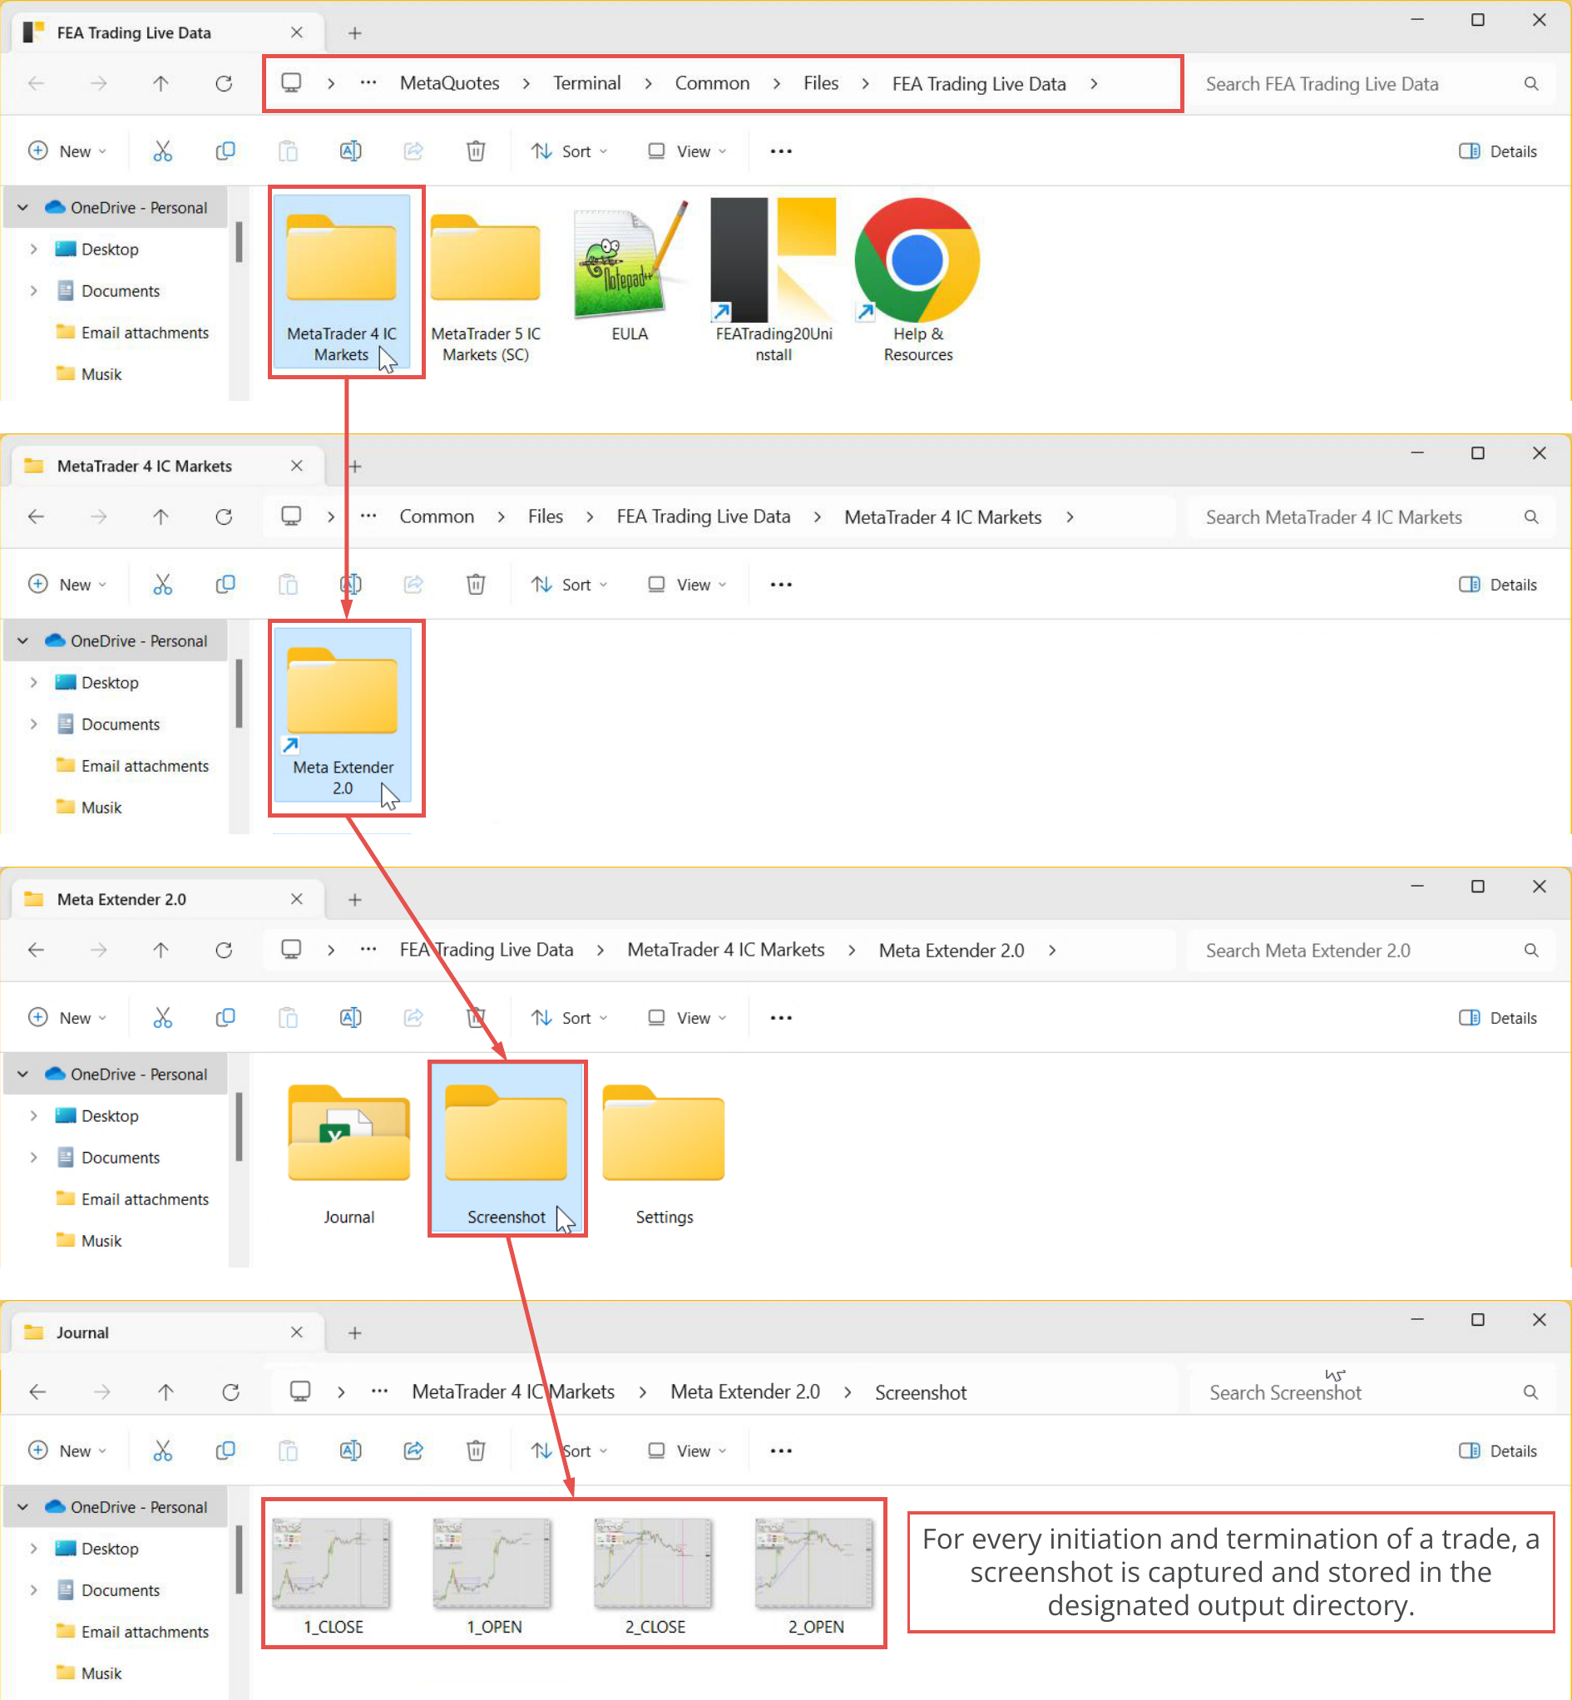
Task: Go up one level in Journal window
Action: click(166, 1391)
